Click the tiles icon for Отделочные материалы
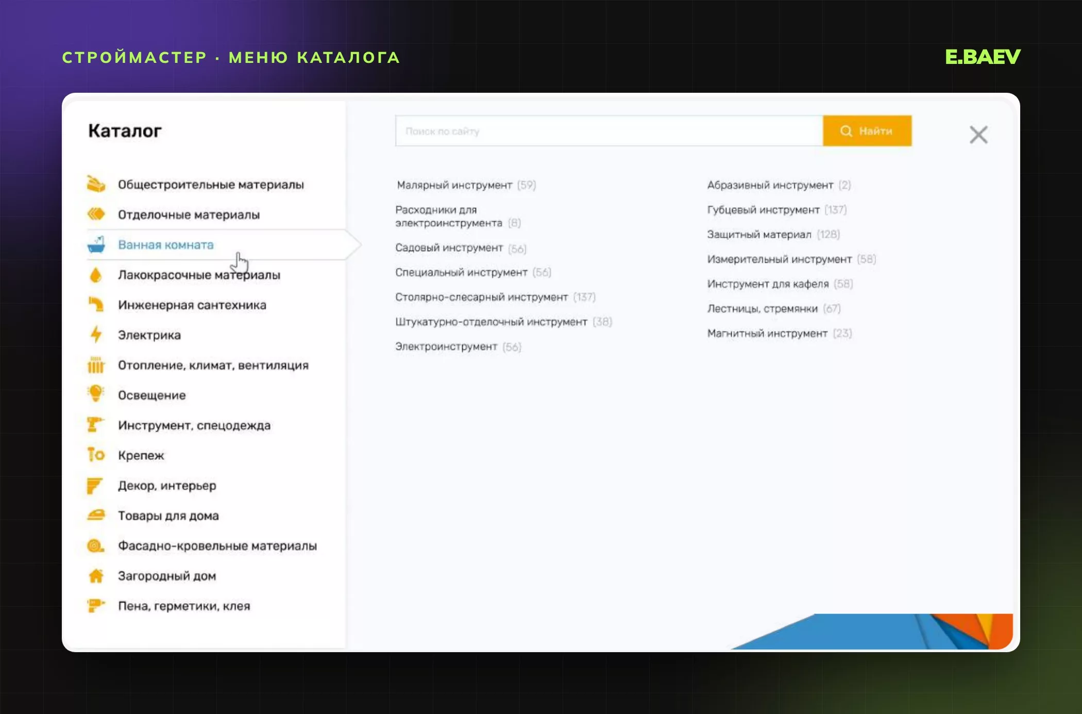 tap(96, 214)
